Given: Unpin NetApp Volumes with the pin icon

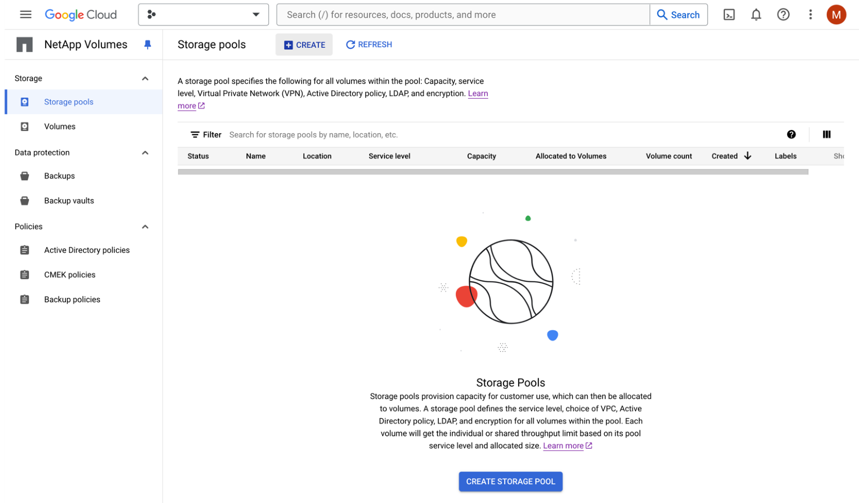Looking at the screenshot, I should pos(148,45).
